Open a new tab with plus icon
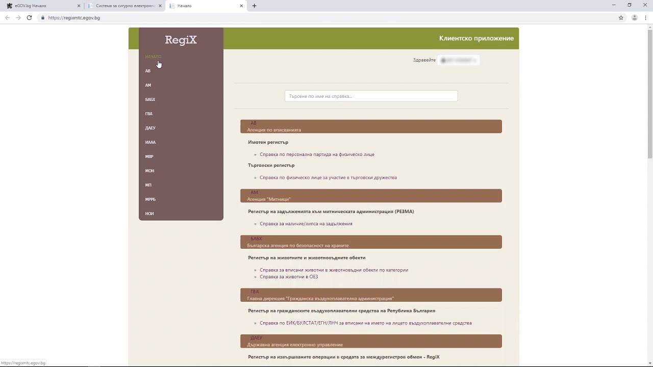 coord(254,6)
